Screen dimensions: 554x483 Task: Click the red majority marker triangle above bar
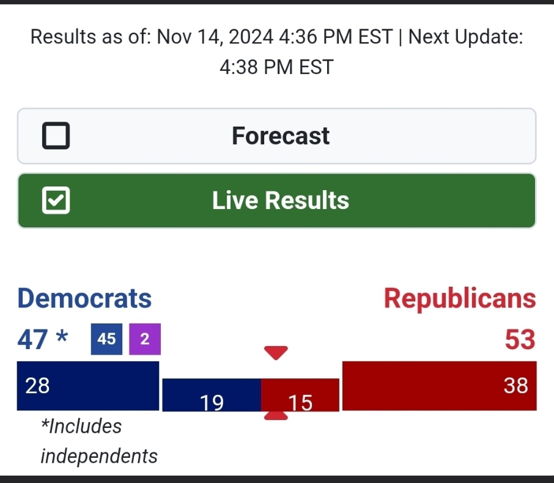[276, 353]
